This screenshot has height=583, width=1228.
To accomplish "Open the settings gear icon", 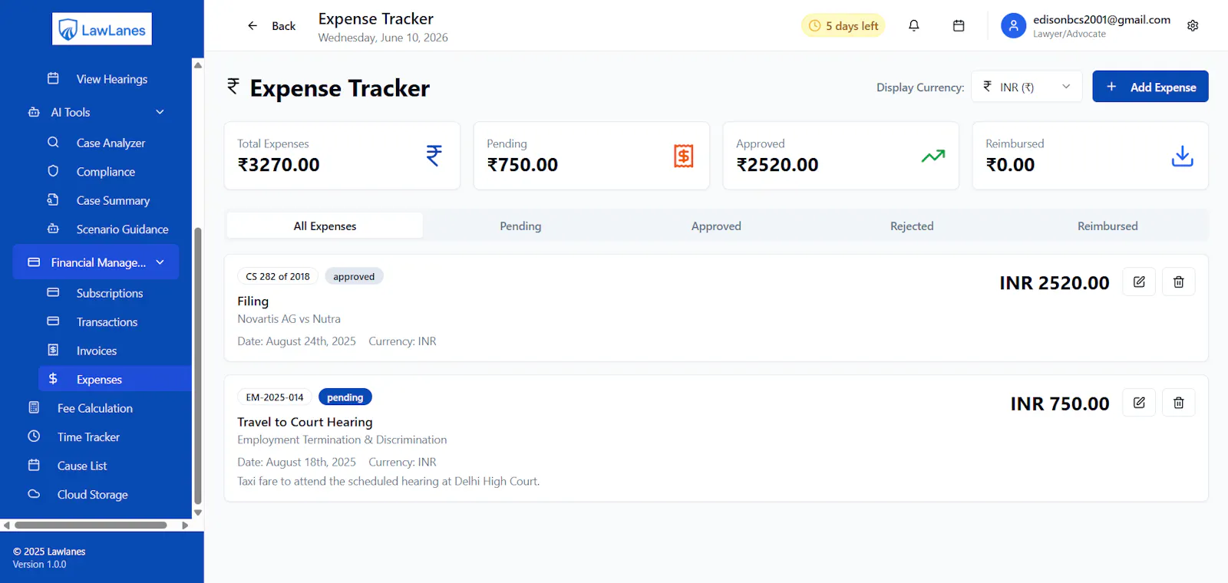I will click(x=1193, y=25).
